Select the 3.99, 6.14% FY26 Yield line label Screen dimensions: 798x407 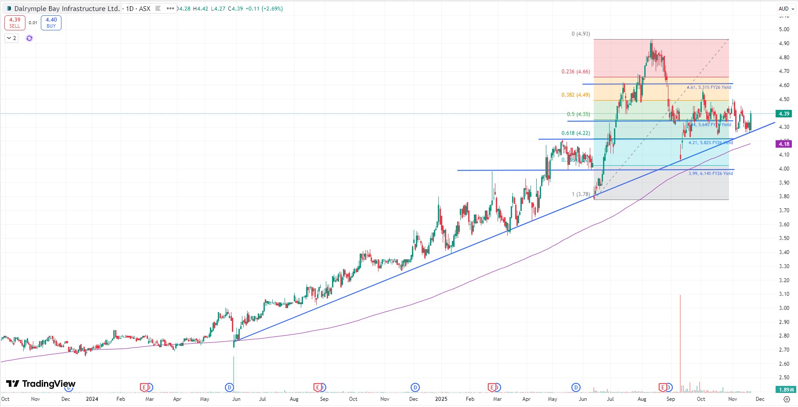(x=710, y=174)
